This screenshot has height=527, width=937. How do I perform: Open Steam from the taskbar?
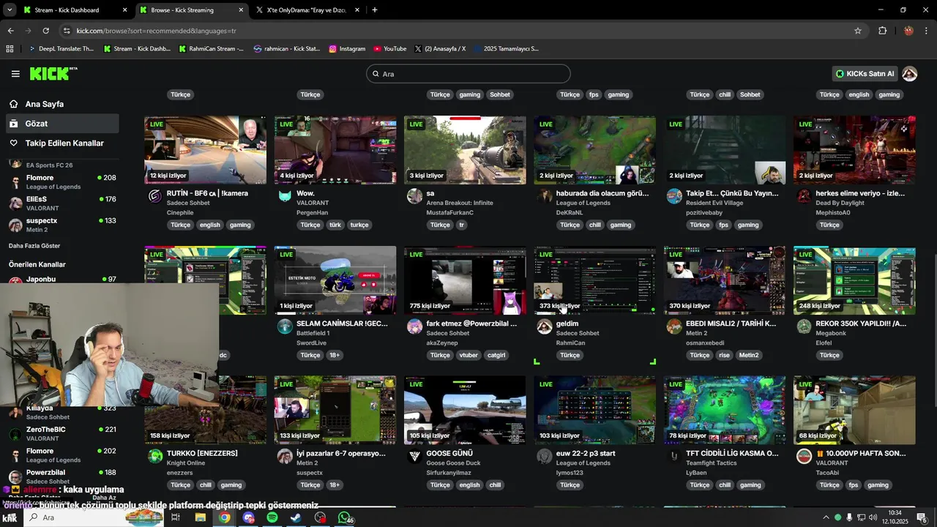[x=296, y=517]
